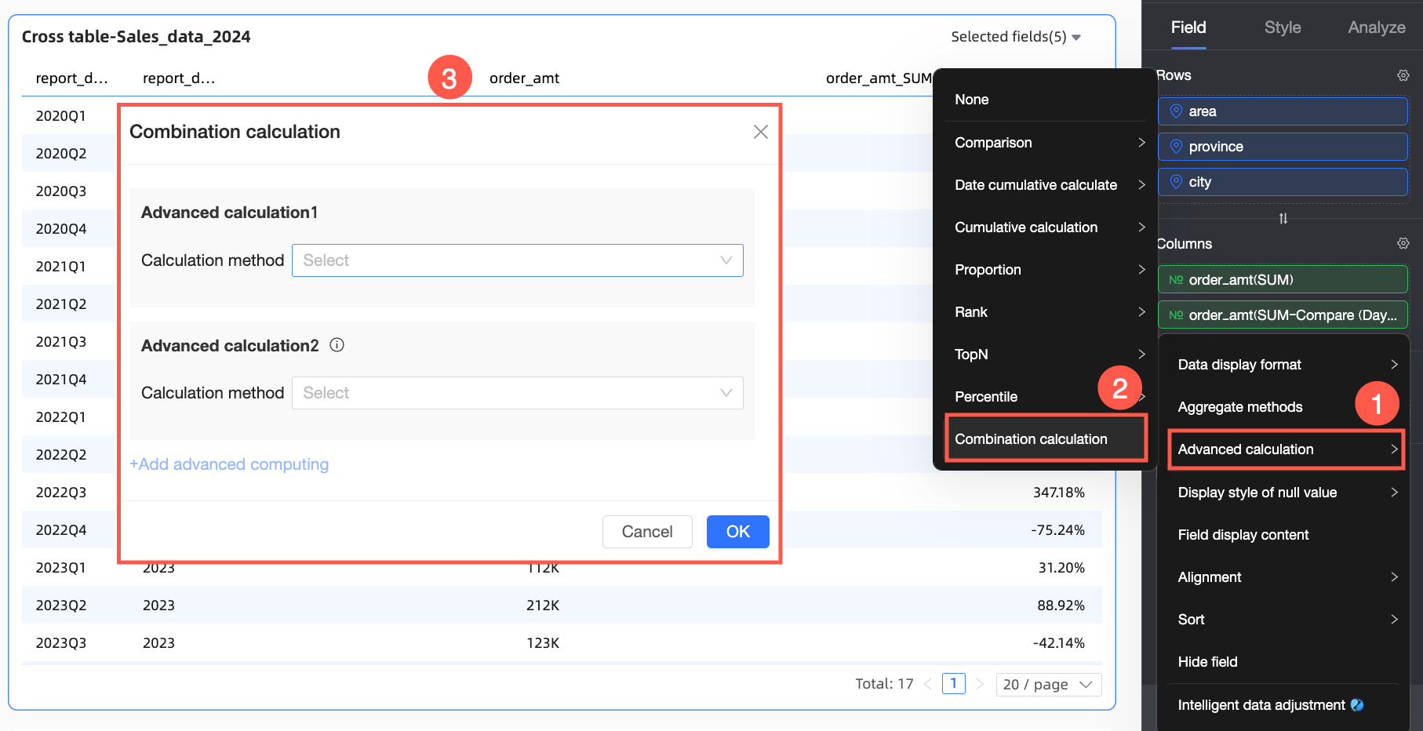
Task: Open Data display format submenu
Action: point(1287,365)
